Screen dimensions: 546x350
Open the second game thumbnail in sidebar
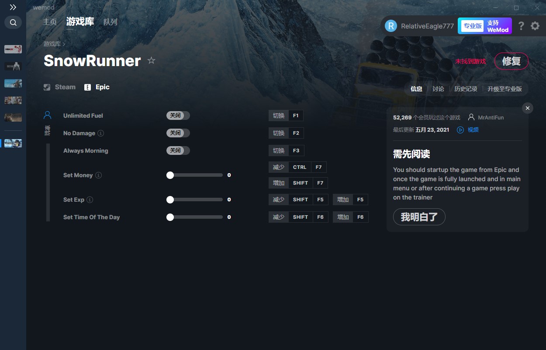click(13, 66)
